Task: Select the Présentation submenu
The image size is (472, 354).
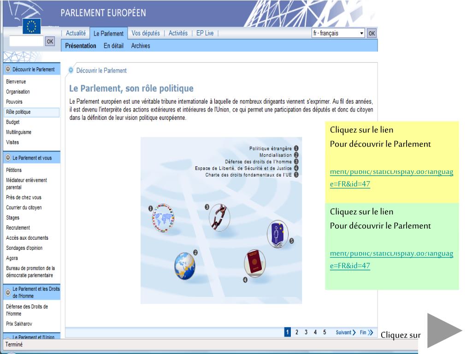Action: pos(81,46)
